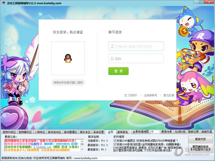Screen dimensions: 215x161
Task: Click 使用QQ手机版扫描二维码 button
Action: pyautogui.click(x=68, y=82)
